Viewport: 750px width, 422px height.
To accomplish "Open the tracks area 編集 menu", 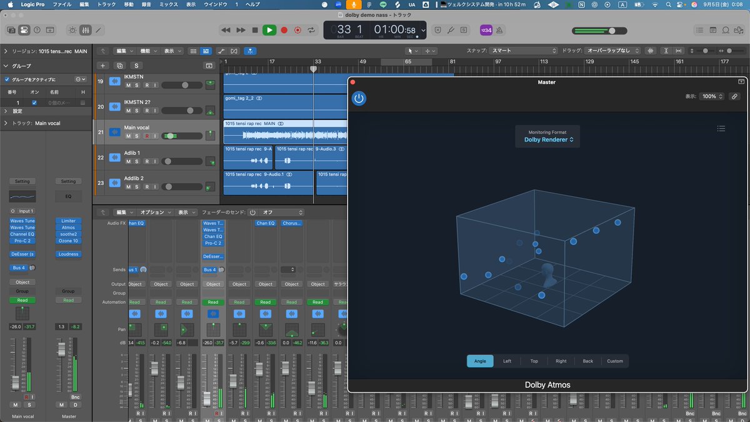I will (124, 51).
